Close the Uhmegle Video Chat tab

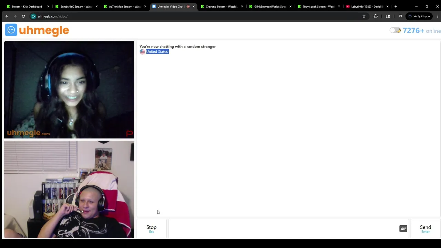(194, 7)
